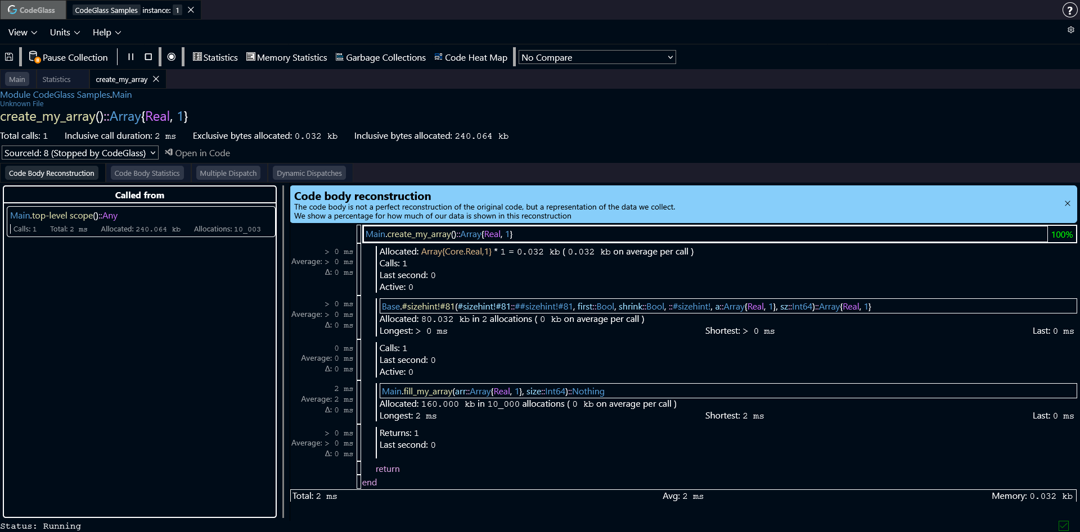Image resolution: width=1080 pixels, height=532 pixels.
Task: Open the Statistics view
Action: click(215, 57)
